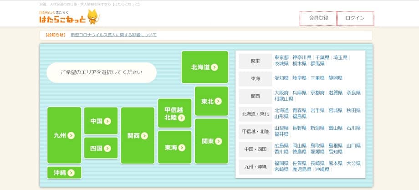This screenshot has width=419, height=190.
Task: Open the 会員登録 registration button
Action: pos(318,18)
